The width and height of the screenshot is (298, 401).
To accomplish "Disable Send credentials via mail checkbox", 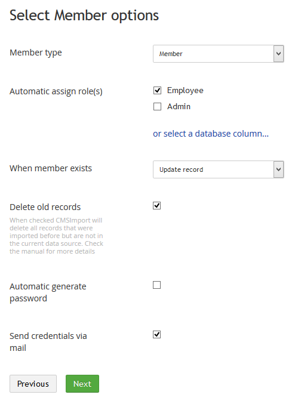I will (156, 335).
